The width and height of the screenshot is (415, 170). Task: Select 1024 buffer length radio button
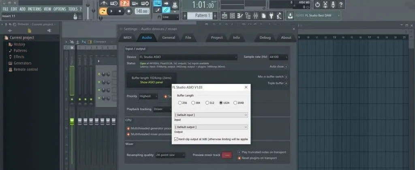[221, 103]
